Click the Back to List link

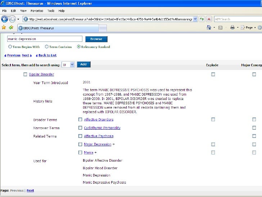pyautogui.click(x=48, y=55)
